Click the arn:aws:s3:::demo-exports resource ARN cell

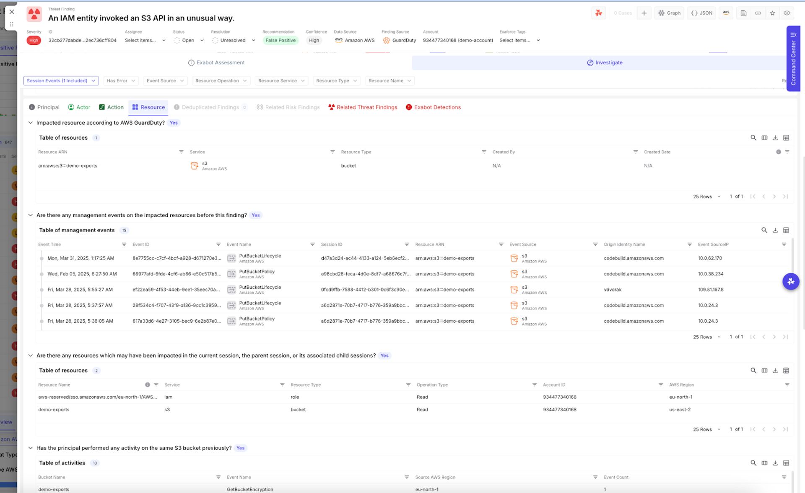tap(68, 166)
